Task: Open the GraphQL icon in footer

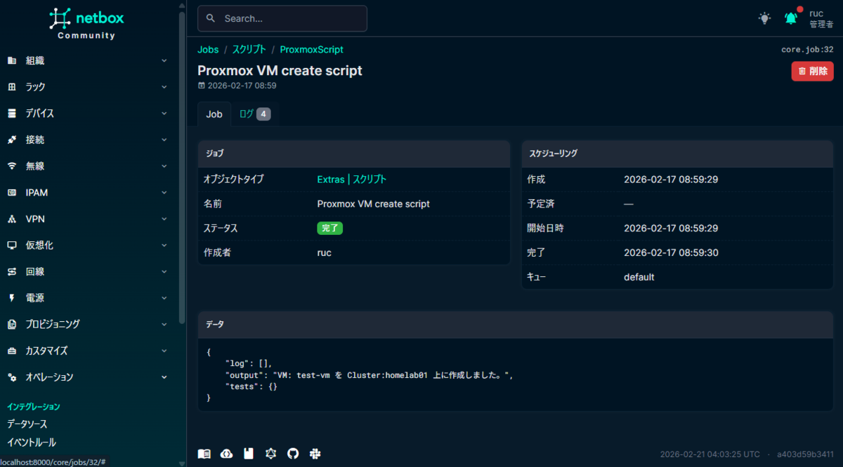Action: click(270, 454)
